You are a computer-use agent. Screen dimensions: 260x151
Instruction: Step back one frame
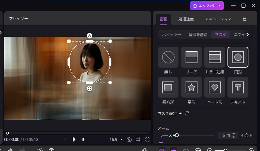click(x=65, y=139)
